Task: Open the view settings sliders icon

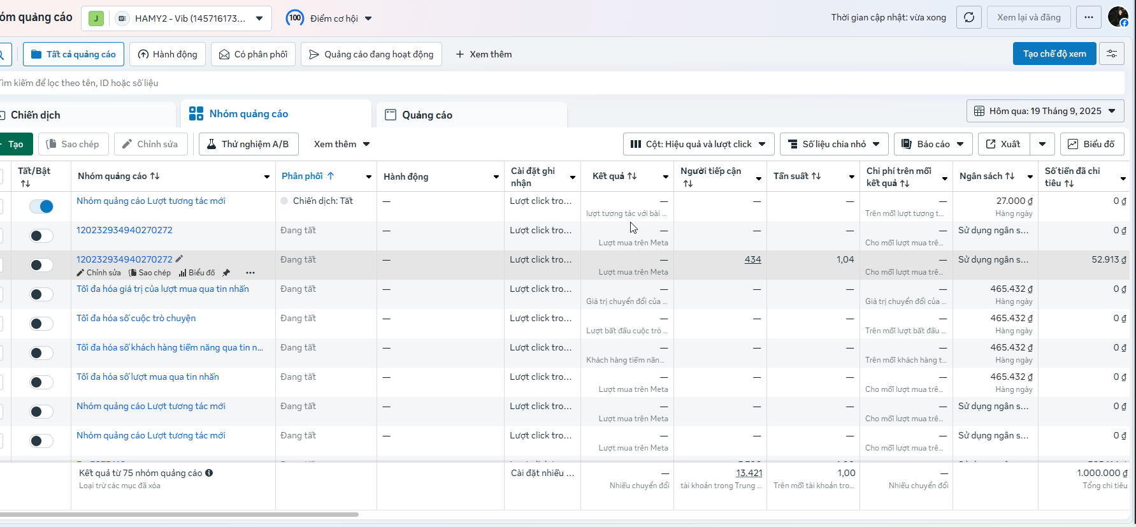Action: [x=1112, y=54]
